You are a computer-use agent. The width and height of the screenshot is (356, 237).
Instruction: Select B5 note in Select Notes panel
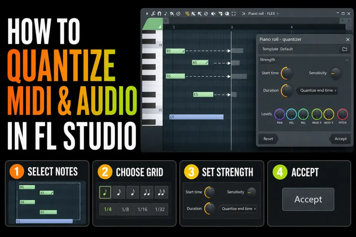tap(27, 187)
